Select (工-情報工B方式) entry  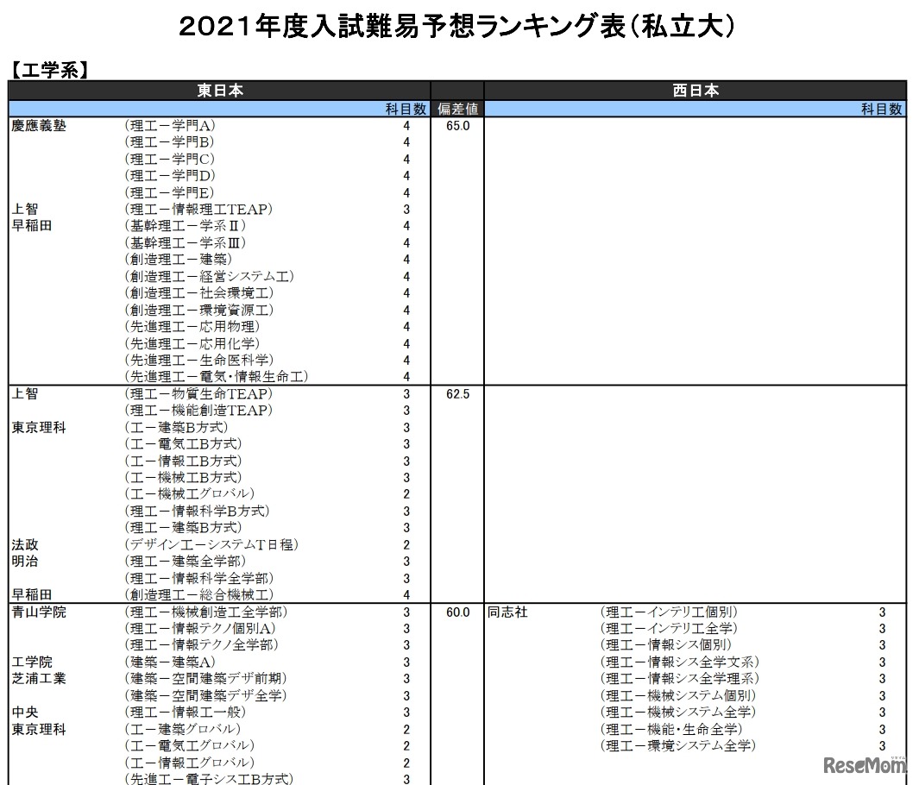(x=184, y=461)
